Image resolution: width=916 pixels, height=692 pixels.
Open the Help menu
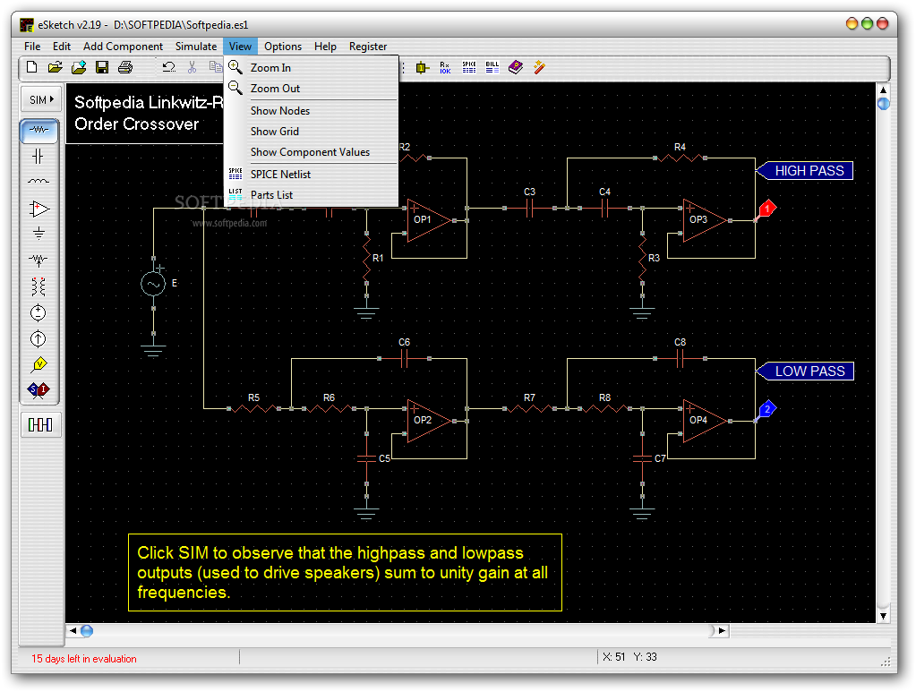pos(325,47)
